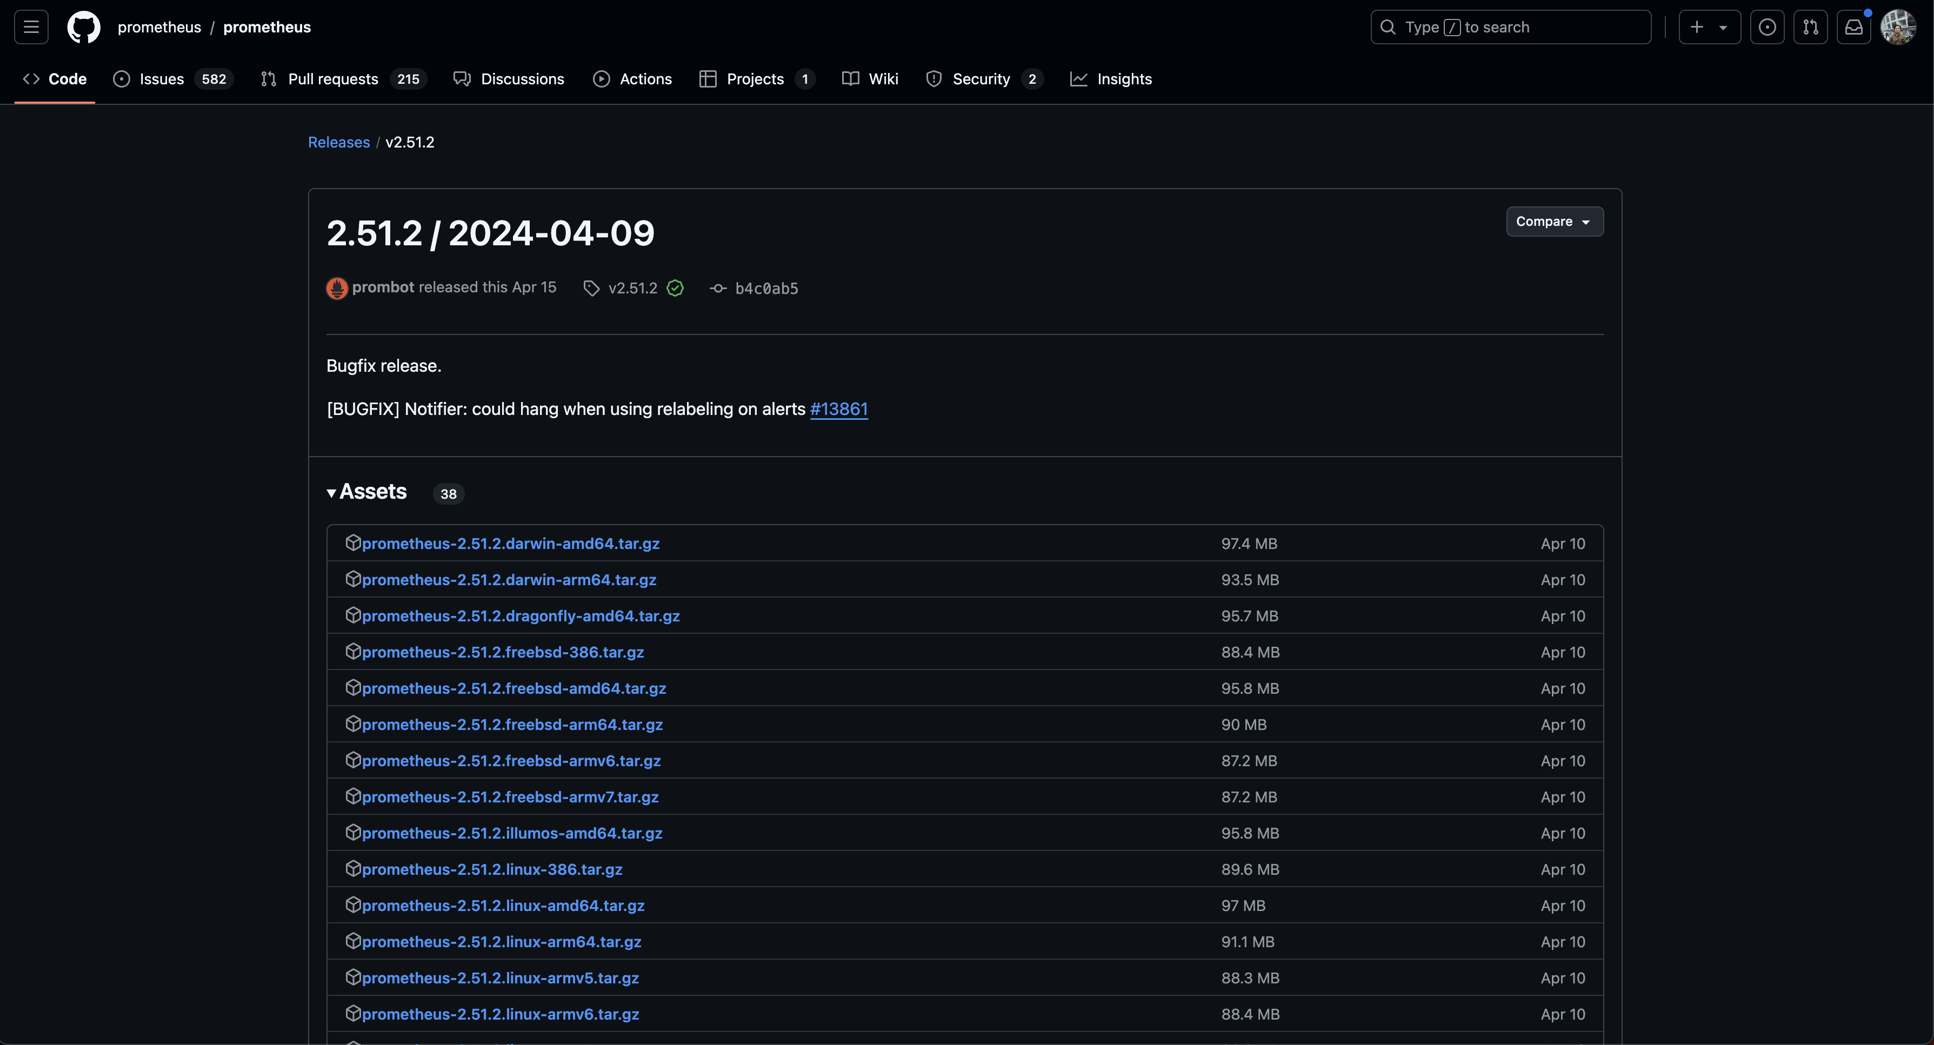Click package icon for dragonfly-amd64 asset

(x=353, y=615)
